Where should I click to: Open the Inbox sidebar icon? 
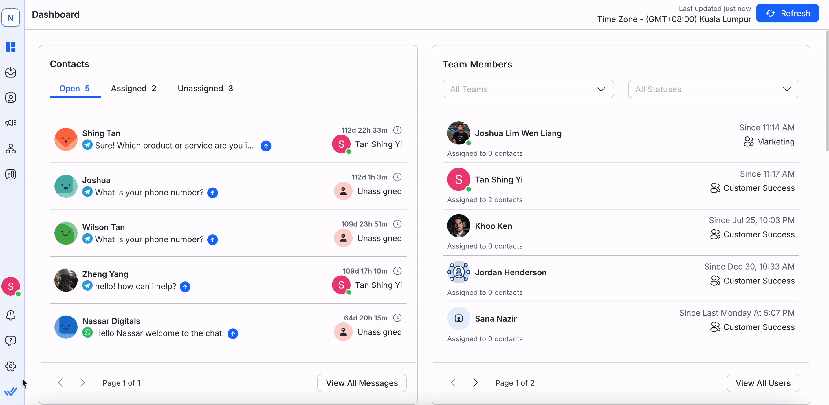(x=11, y=72)
